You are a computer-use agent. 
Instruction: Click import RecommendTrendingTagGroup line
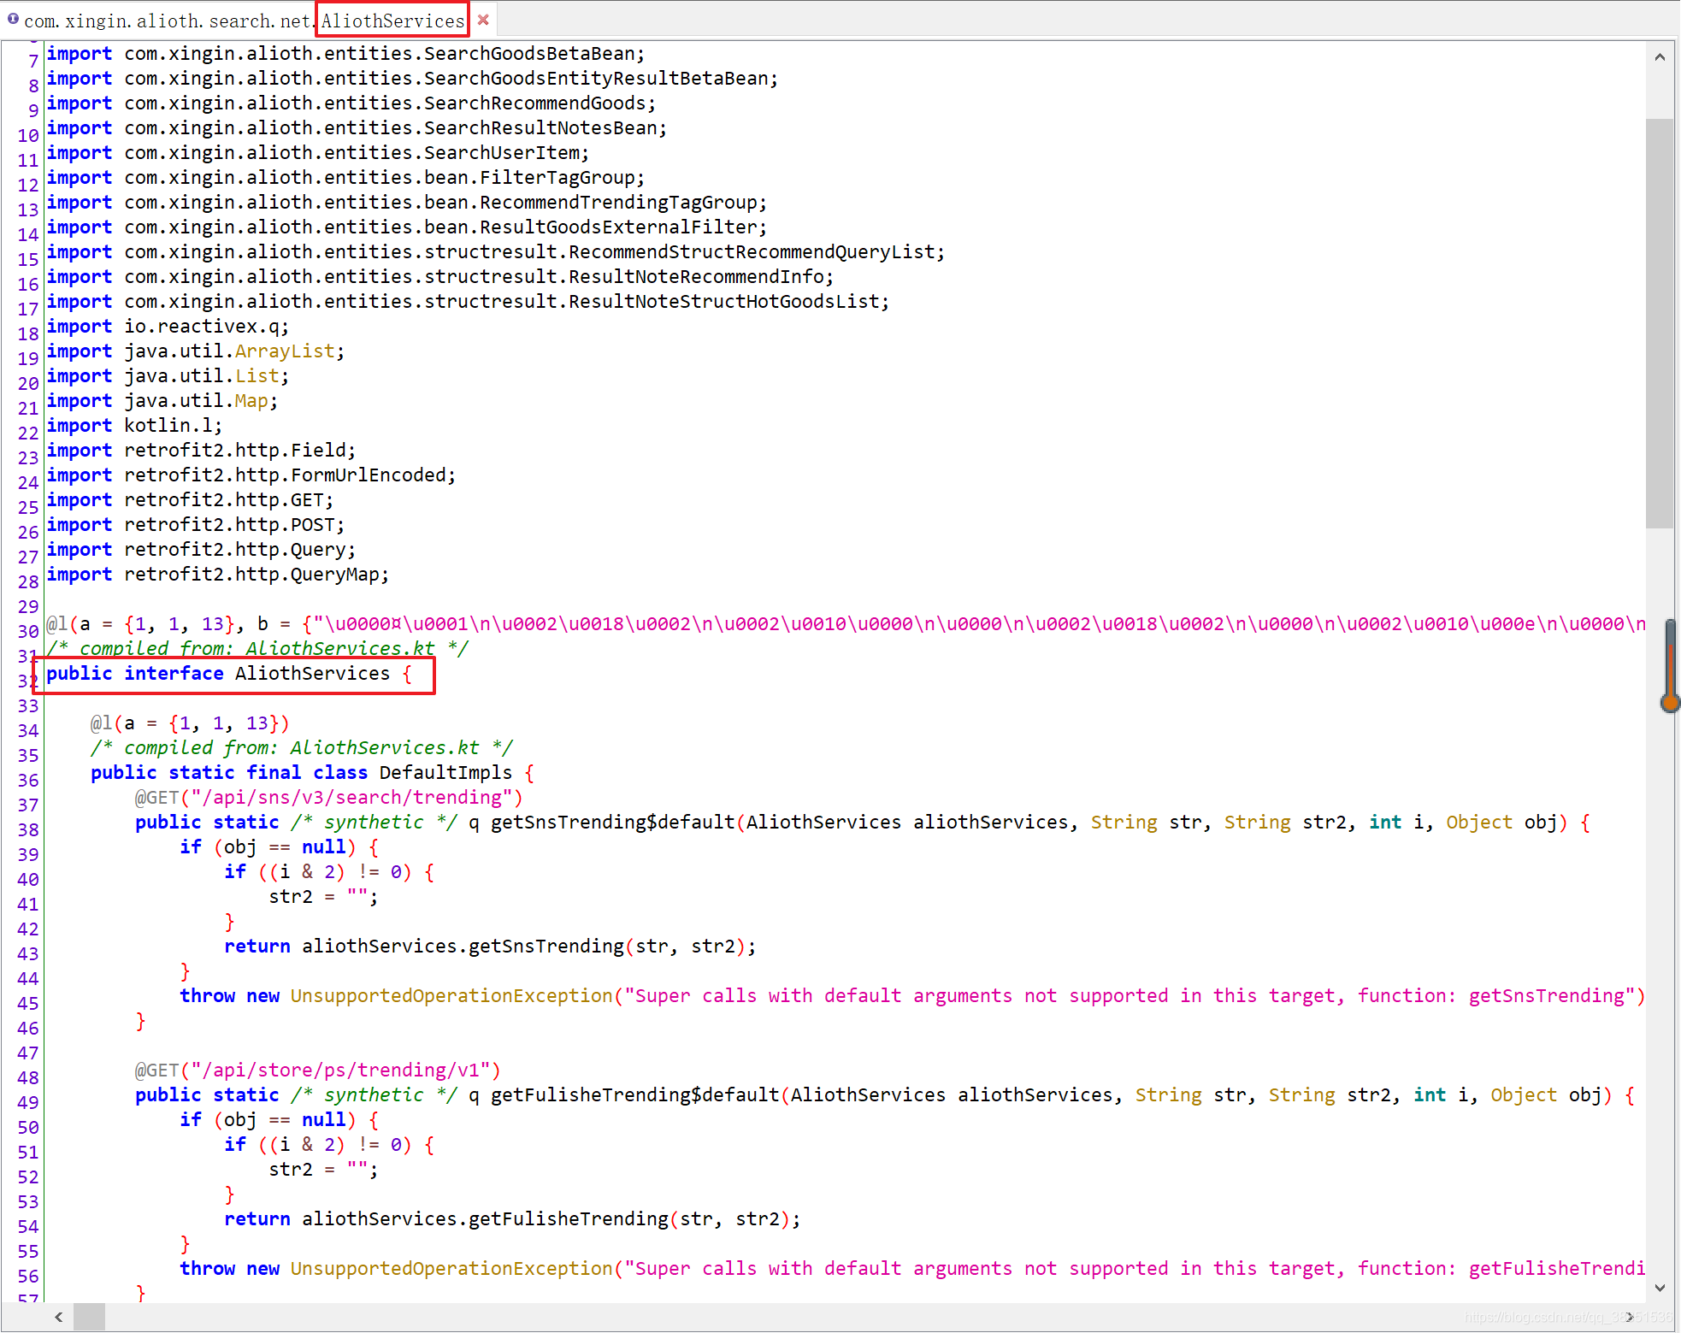click(x=407, y=203)
